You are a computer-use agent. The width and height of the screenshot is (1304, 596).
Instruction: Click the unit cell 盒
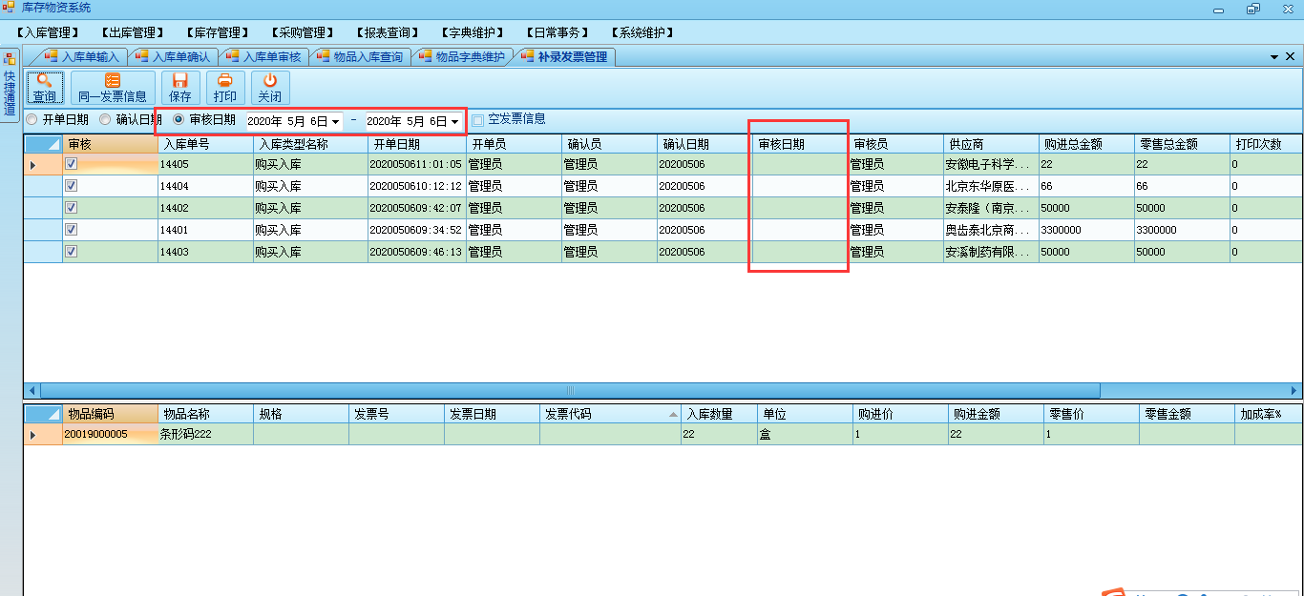coord(806,434)
